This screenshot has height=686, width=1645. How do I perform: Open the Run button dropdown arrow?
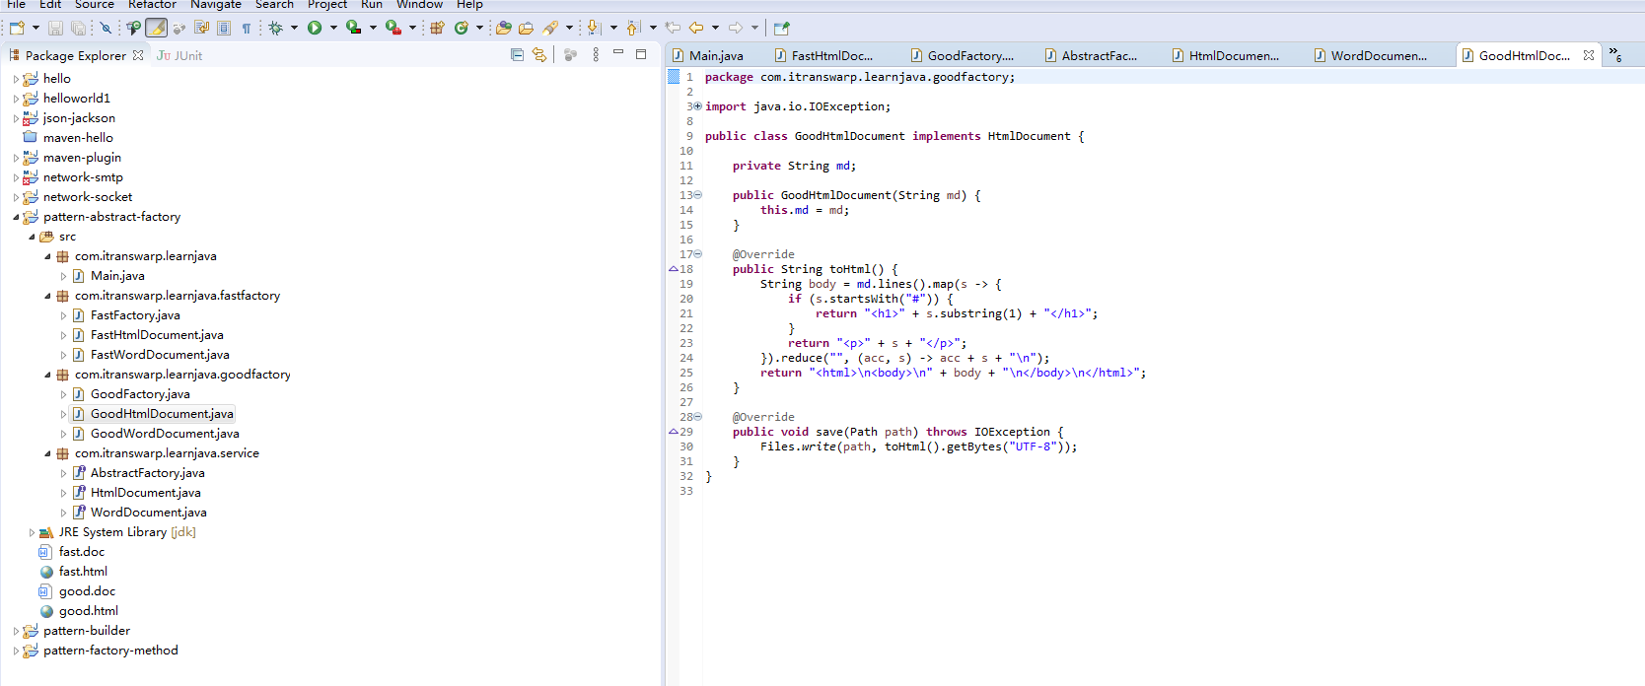pos(333,28)
